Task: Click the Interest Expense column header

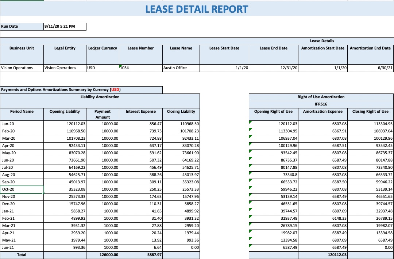Action: click(140, 112)
